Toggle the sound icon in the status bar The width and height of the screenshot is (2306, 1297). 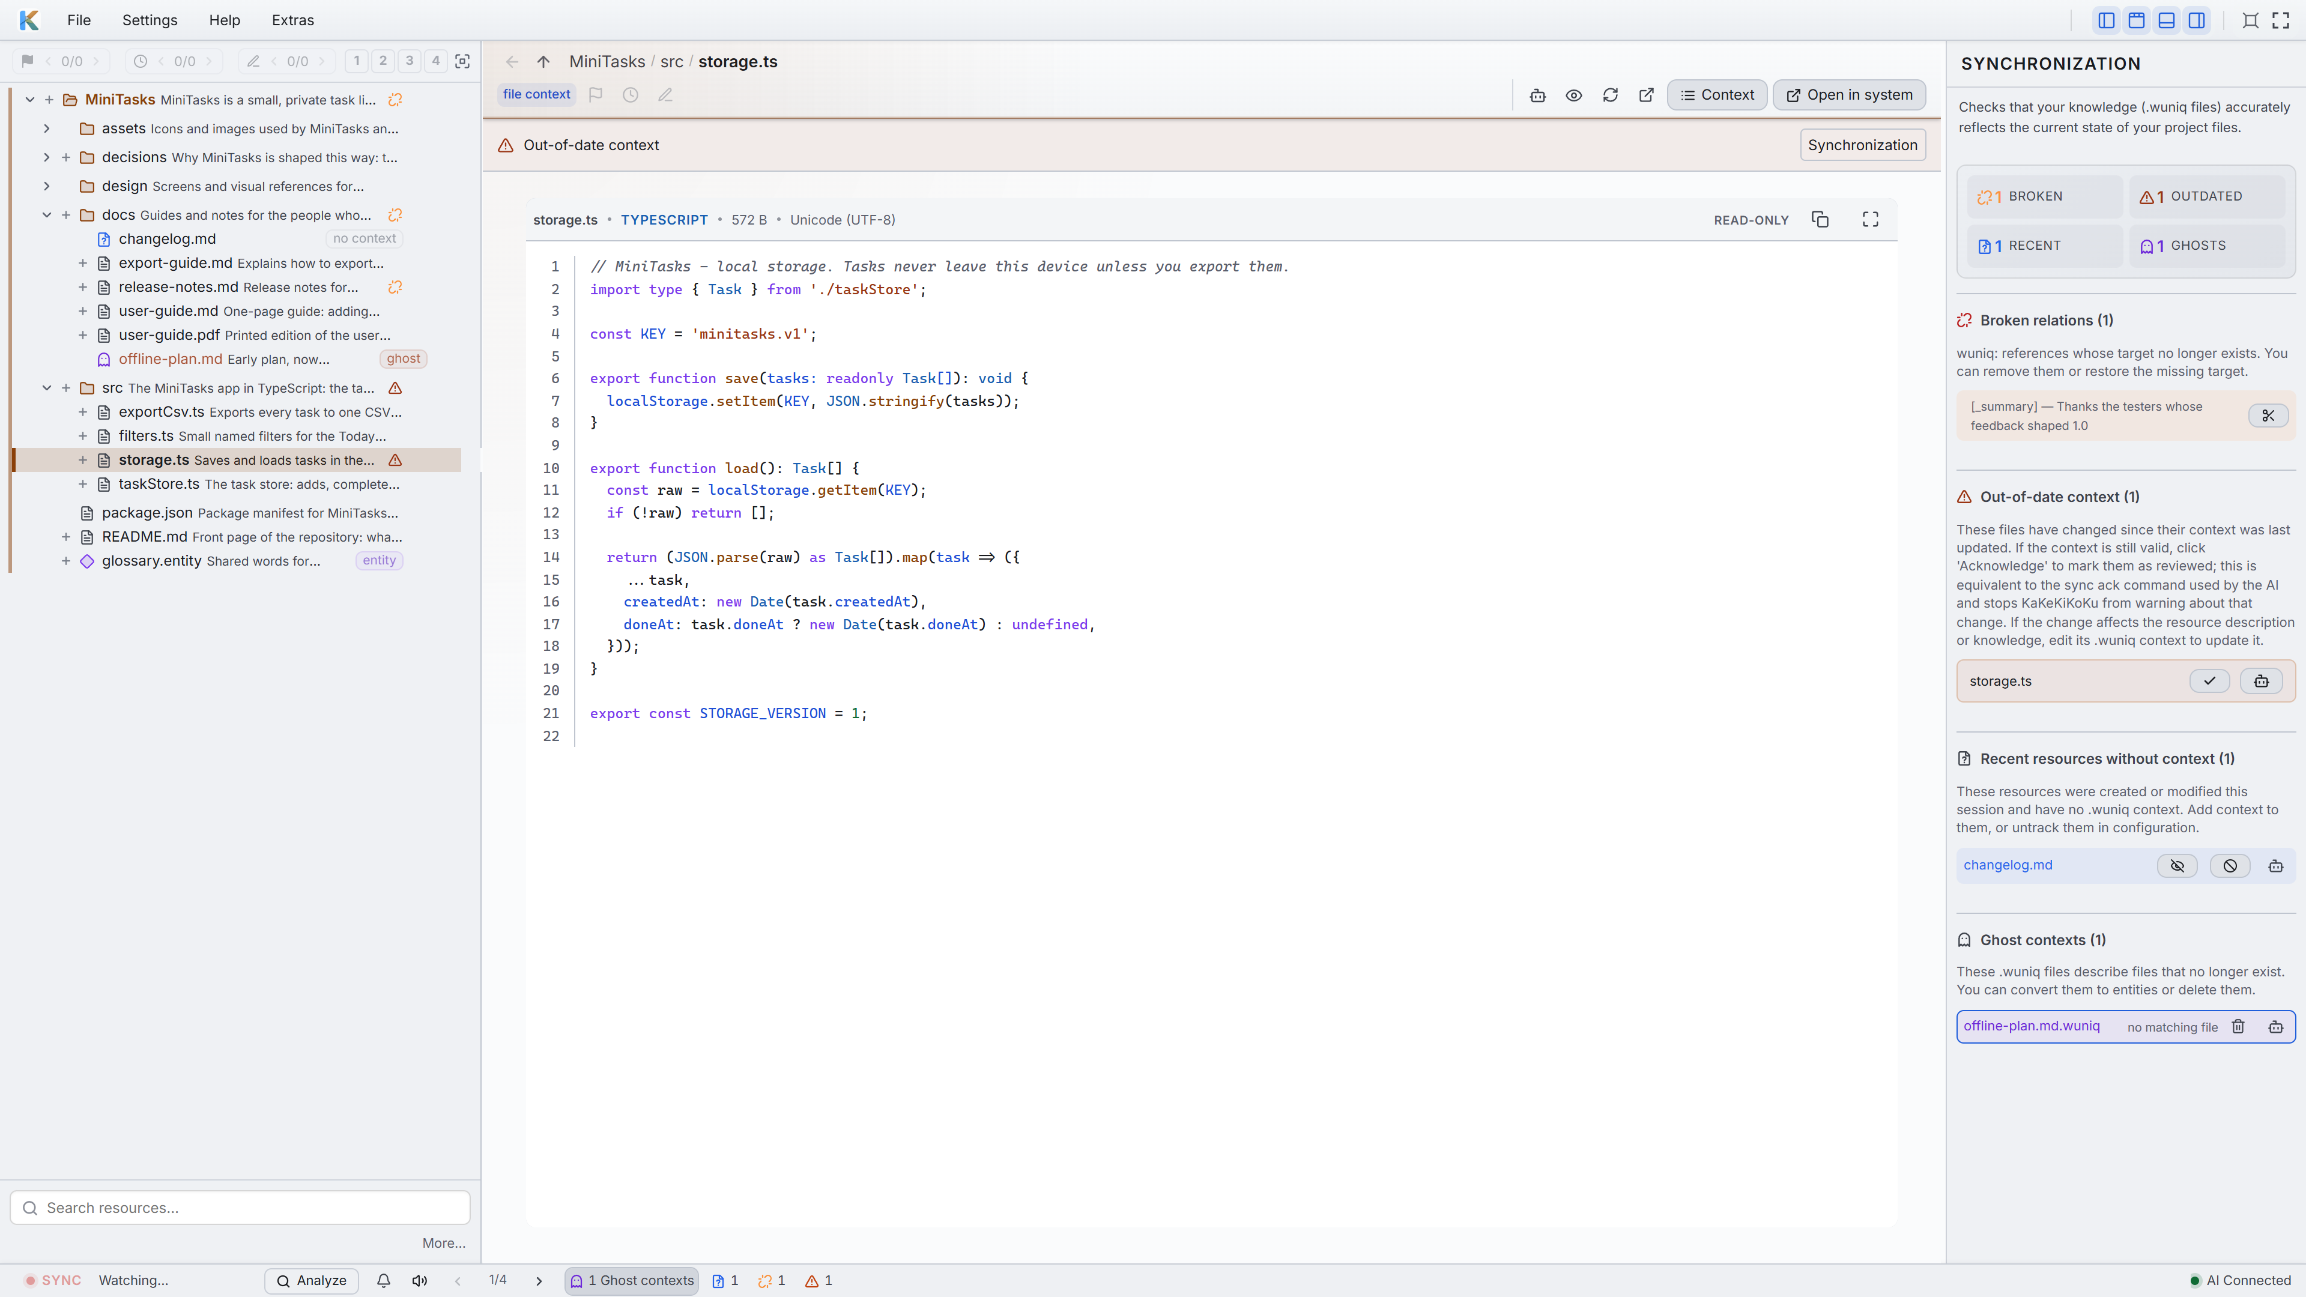click(x=419, y=1281)
